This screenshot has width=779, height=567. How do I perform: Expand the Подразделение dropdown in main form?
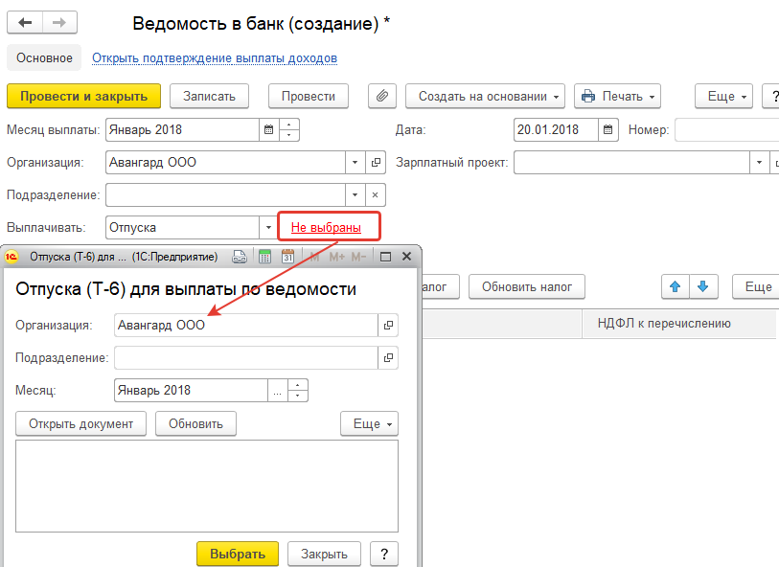pyautogui.click(x=355, y=195)
